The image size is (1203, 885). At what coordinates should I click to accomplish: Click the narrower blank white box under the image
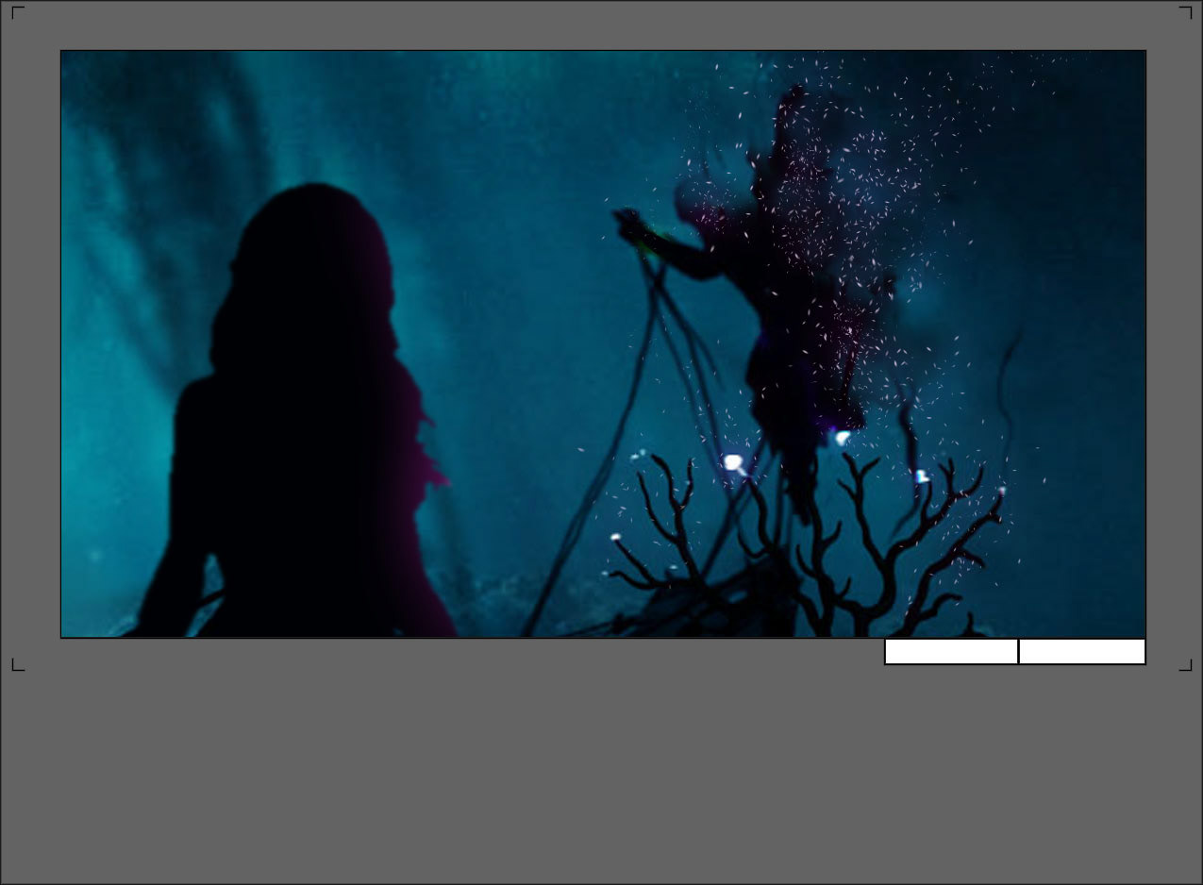tap(1082, 652)
